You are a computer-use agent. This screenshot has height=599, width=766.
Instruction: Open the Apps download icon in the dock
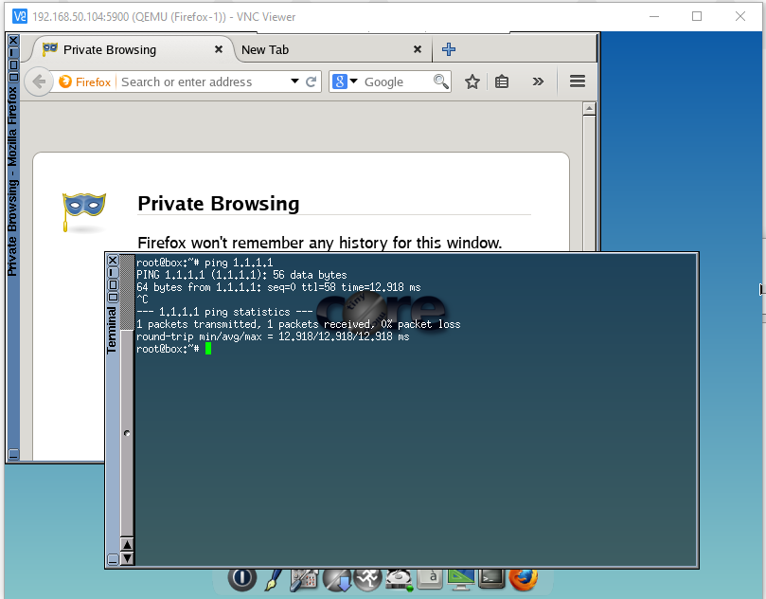338,577
